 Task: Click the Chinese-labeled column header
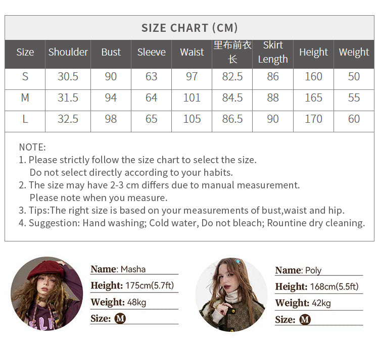click(x=232, y=52)
